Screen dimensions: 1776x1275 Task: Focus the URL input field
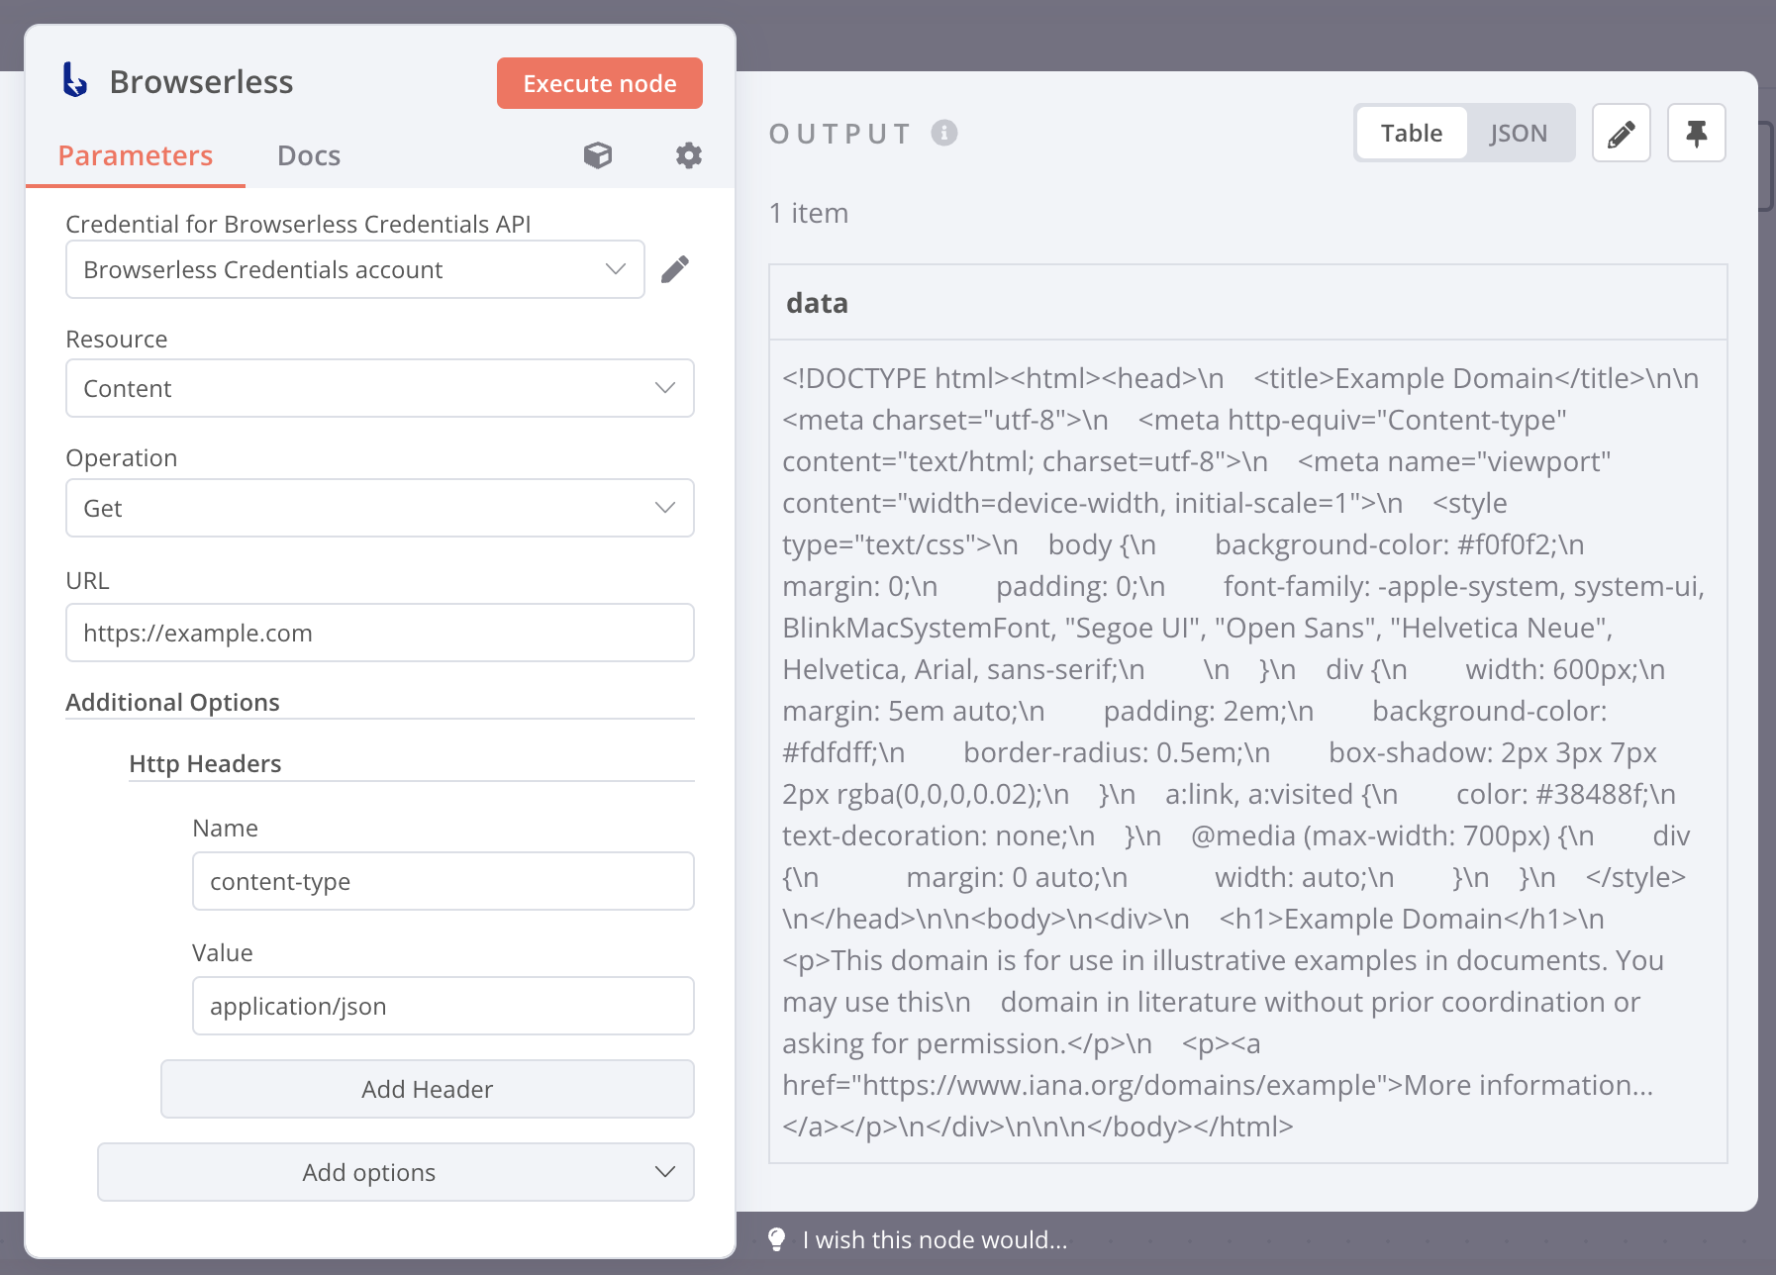[380, 633]
